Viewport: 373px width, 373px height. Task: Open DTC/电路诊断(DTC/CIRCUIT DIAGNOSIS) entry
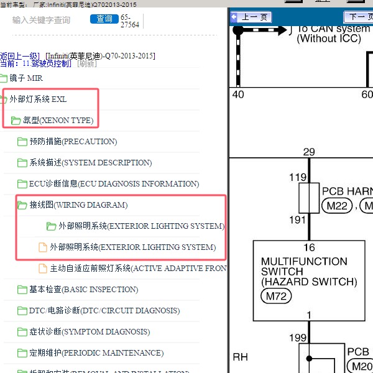pyautogui.click(x=104, y=311)
